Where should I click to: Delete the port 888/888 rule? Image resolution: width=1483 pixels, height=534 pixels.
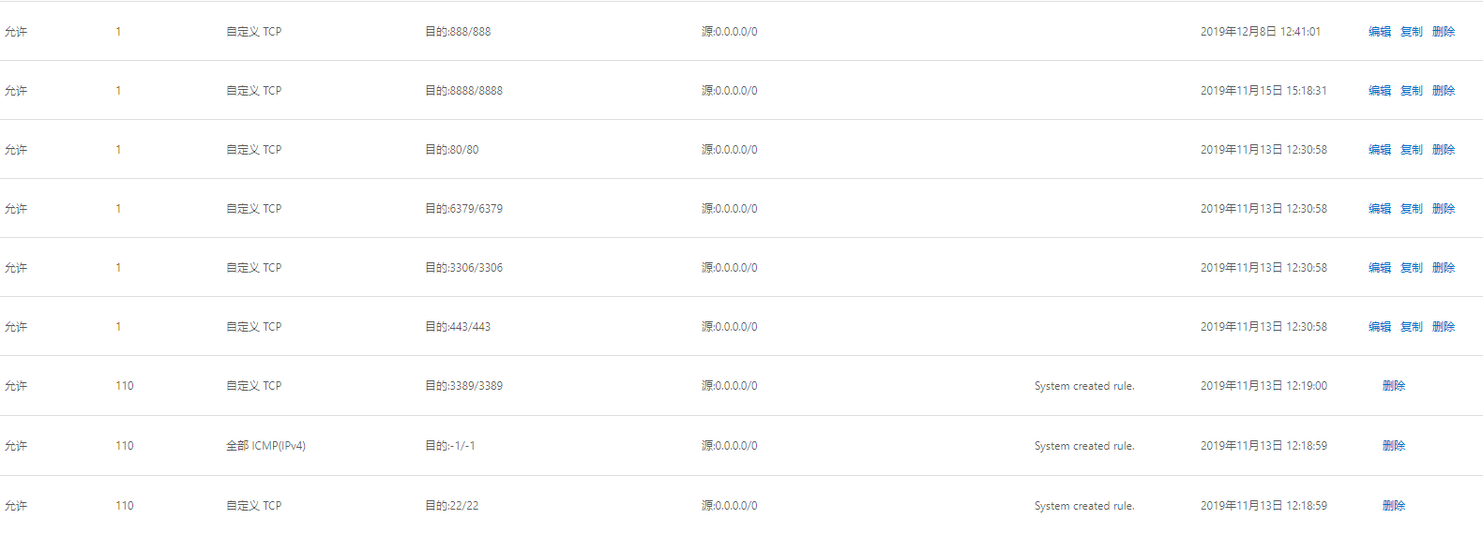pos(1443,32)
